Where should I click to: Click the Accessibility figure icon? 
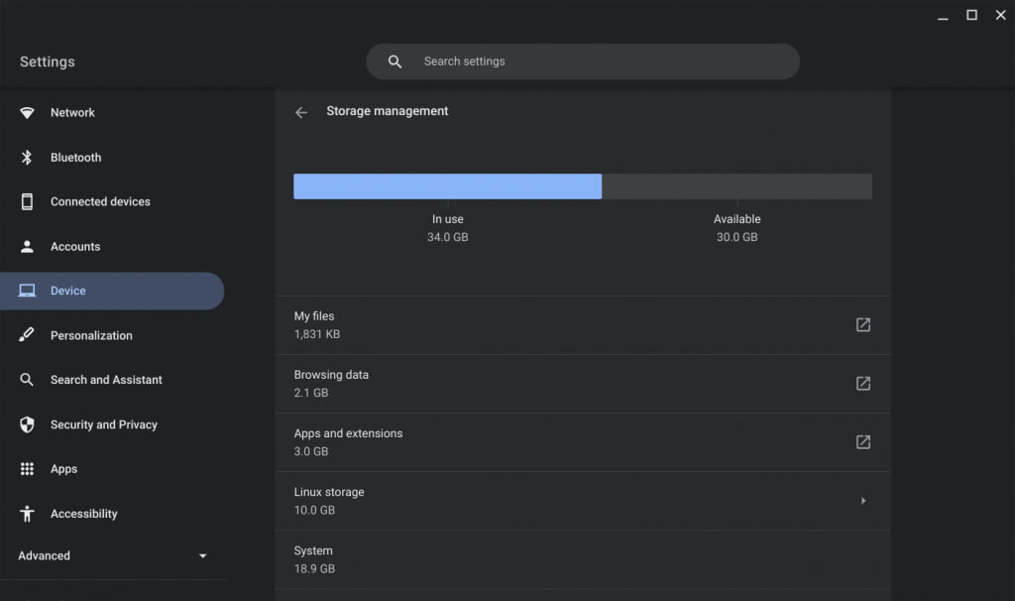coord(28,514)
